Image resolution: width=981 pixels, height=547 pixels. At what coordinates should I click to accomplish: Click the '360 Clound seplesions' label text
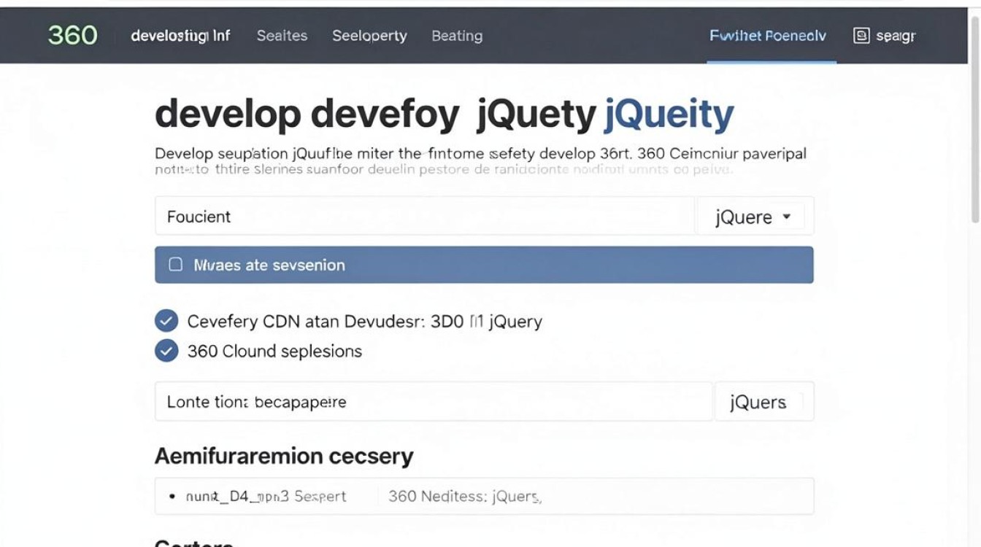(x=274, y=351)
